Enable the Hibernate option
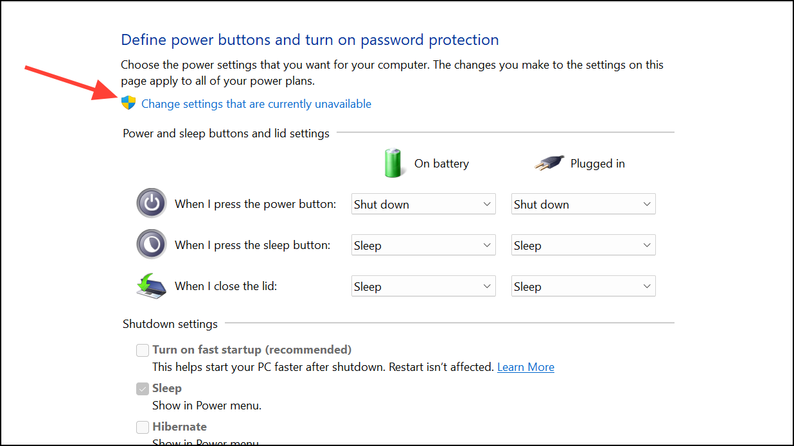Screen dimensions: 794x446 (142, 427)
